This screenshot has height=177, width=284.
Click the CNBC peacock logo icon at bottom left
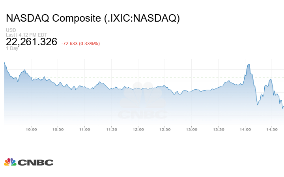tap(10, 162)
